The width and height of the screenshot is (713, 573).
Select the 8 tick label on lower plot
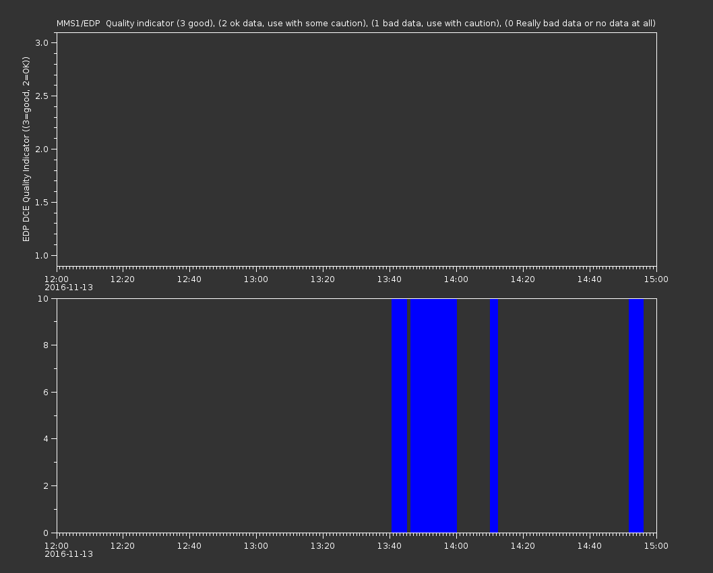pos(46,345)
